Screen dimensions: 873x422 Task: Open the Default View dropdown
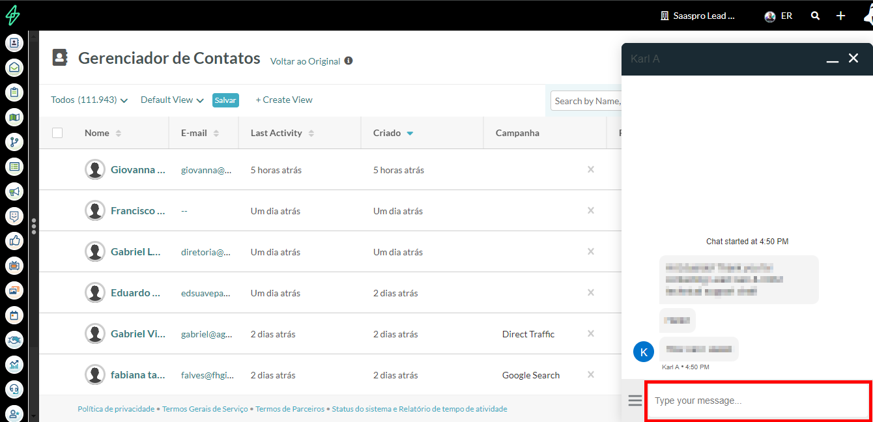pyautogui.click(x=172, y=100)
